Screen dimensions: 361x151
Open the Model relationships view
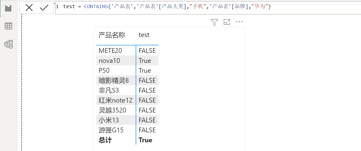coord(8,44)
